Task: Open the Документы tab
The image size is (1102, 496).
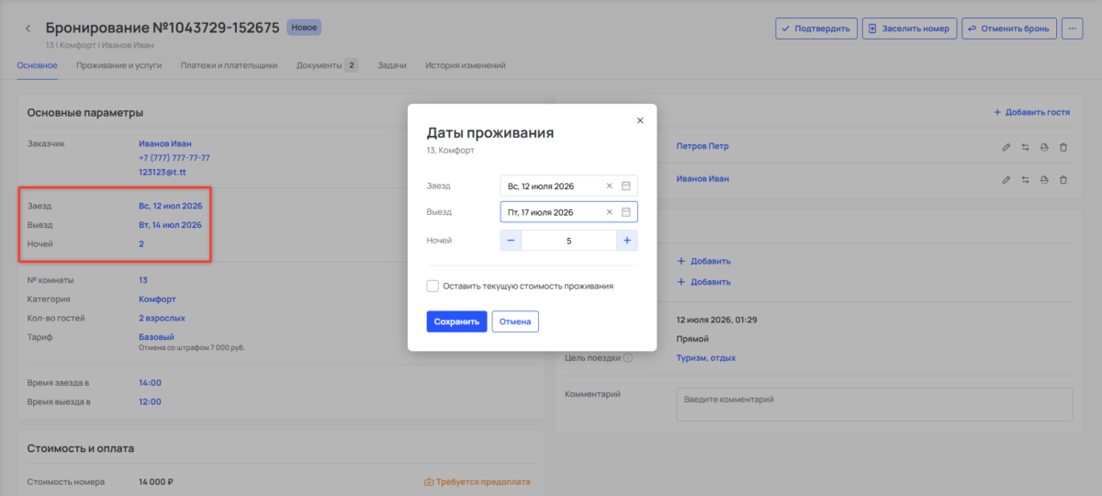Action: click(326, 65)
